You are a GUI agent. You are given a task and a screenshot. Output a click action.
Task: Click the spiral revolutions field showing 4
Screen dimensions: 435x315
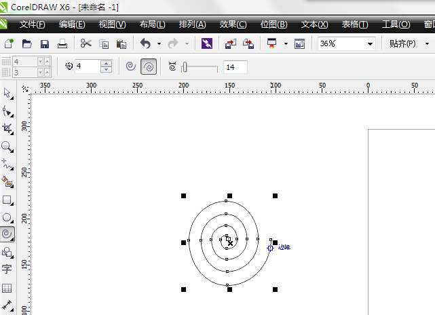(x=88, y=67)
